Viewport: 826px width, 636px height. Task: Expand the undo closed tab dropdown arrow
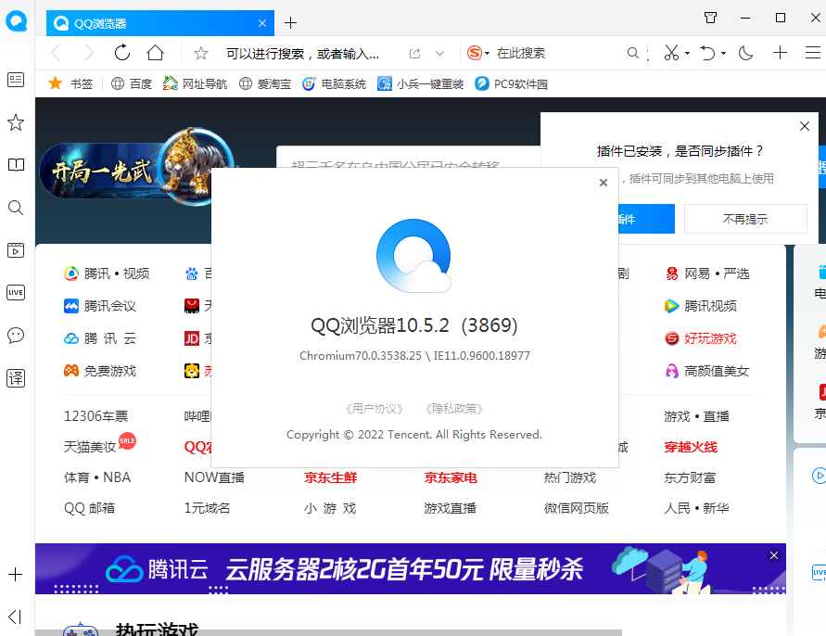(723, 53)
